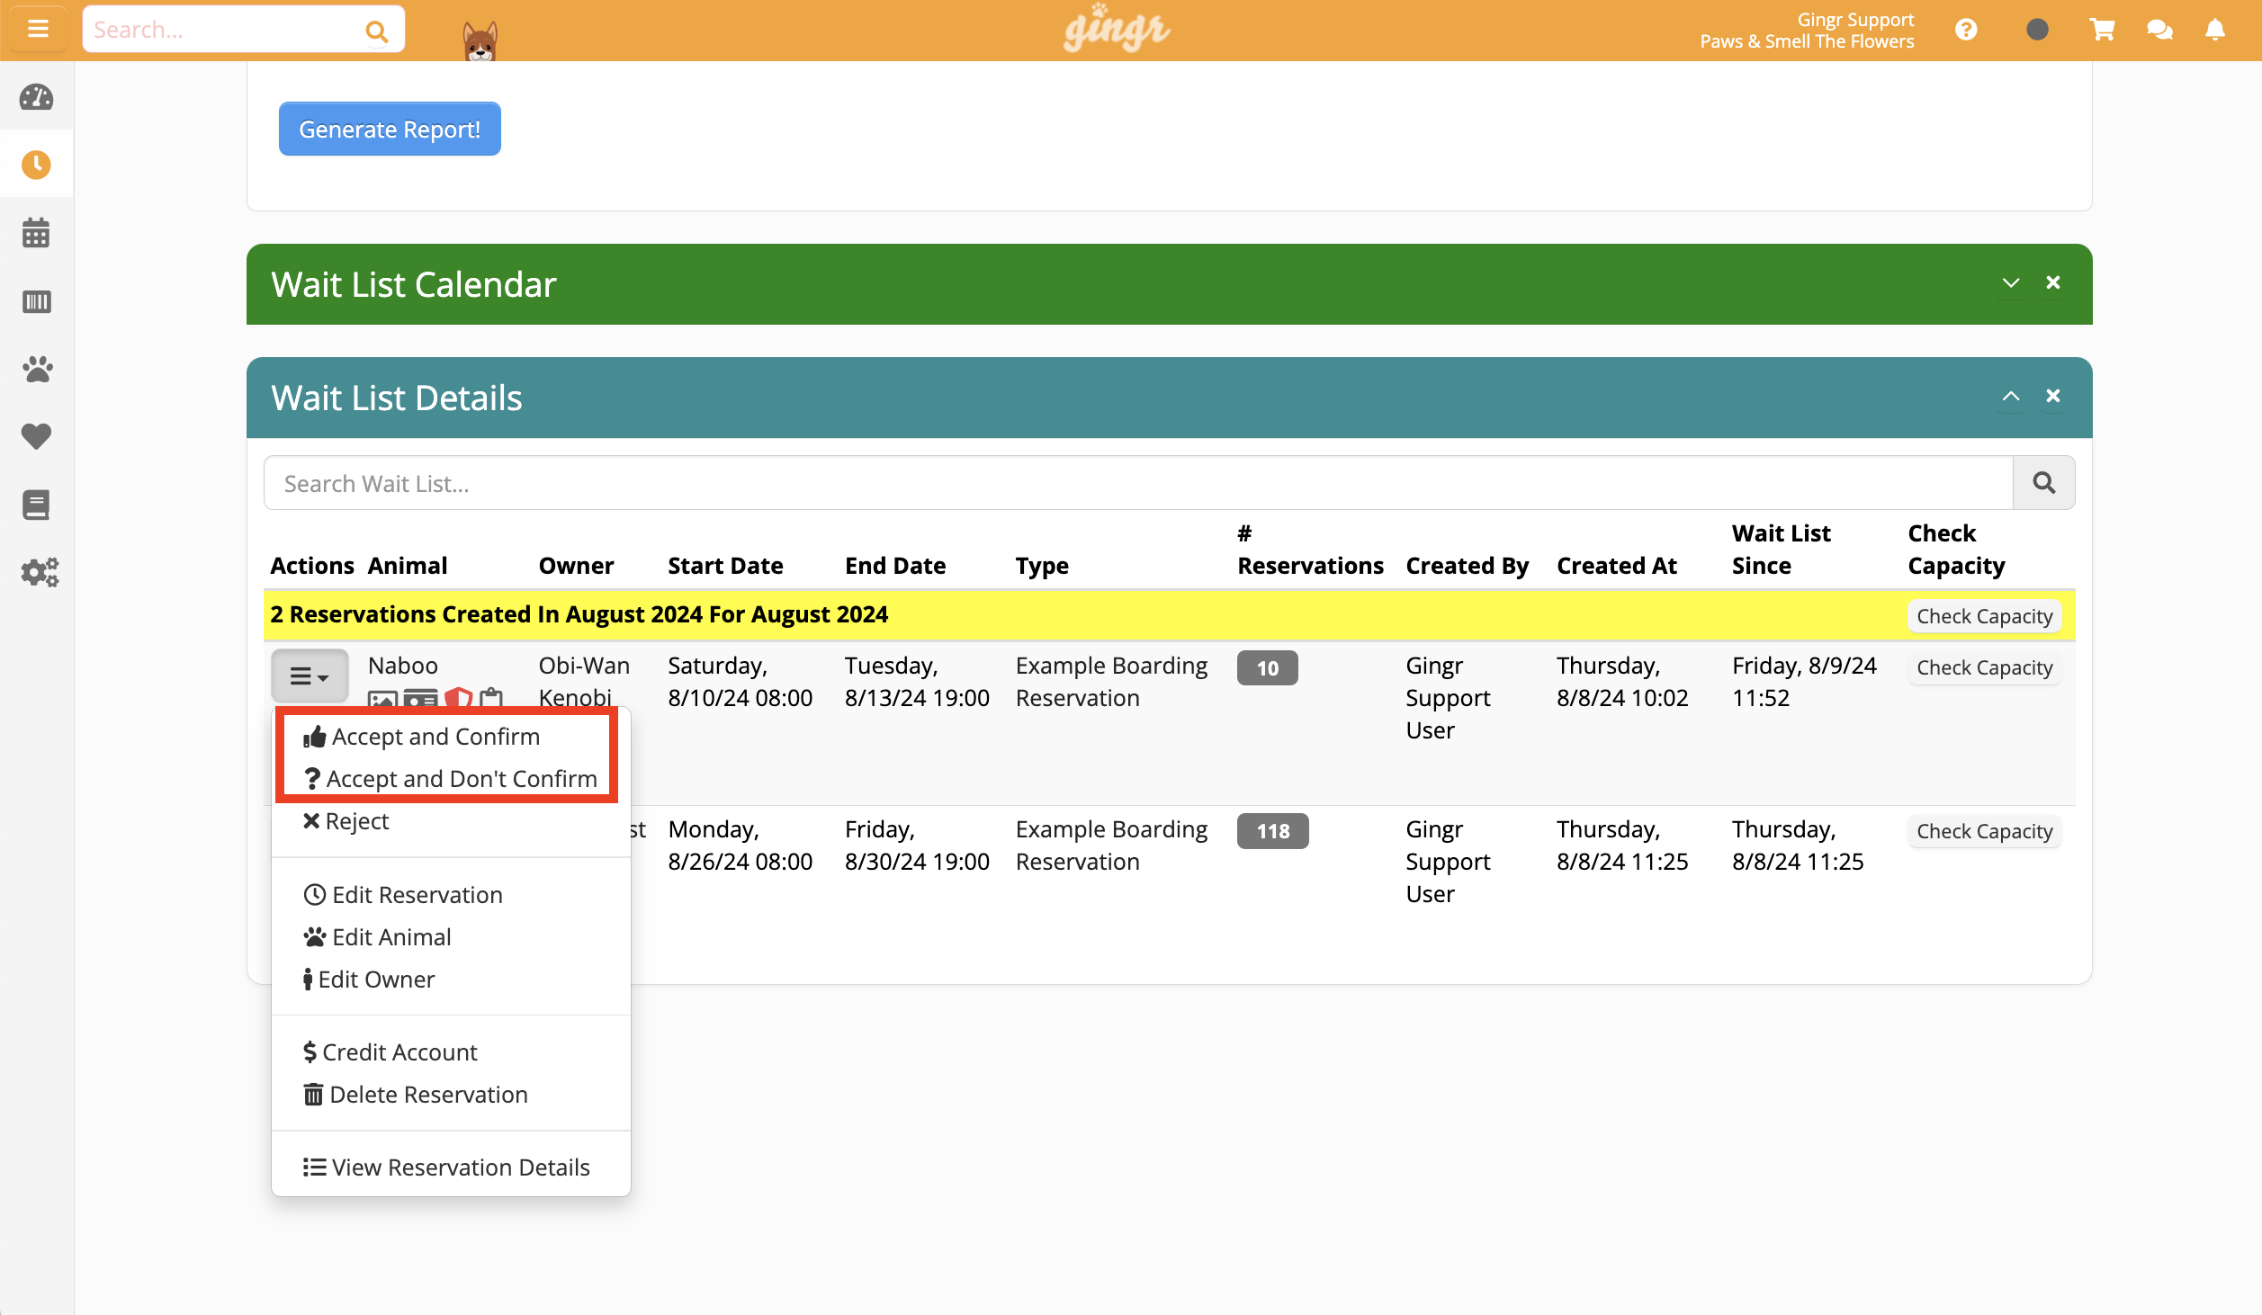Click Naboo's clipboard icon
This screenshot has width=2262, height=1315.
pos(491,698)
